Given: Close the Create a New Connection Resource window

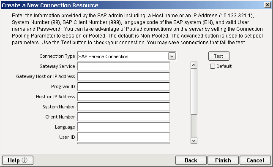Looking at the screenshot, I should tap(267, 5).
